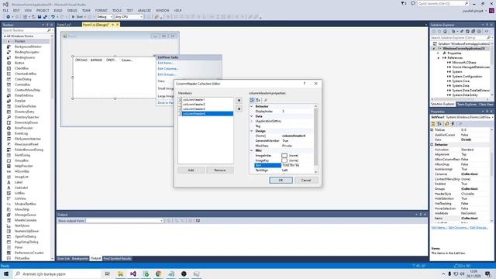Click Add button in collection editor
Viewport: 496px width, 279px height.
191,170
